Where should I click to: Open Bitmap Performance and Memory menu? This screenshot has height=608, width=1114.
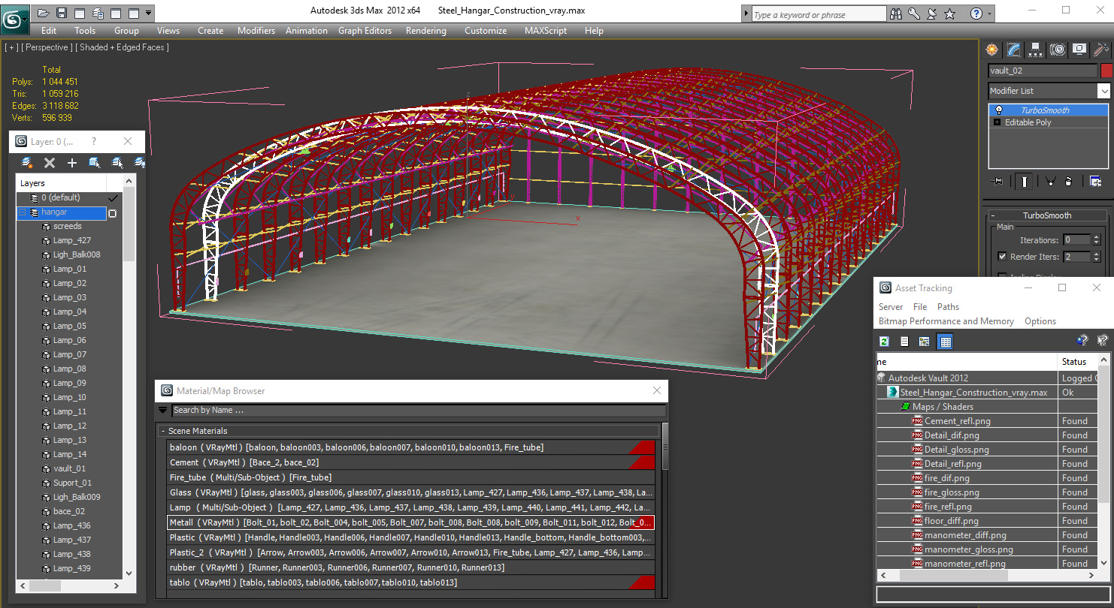pos(946,321)
